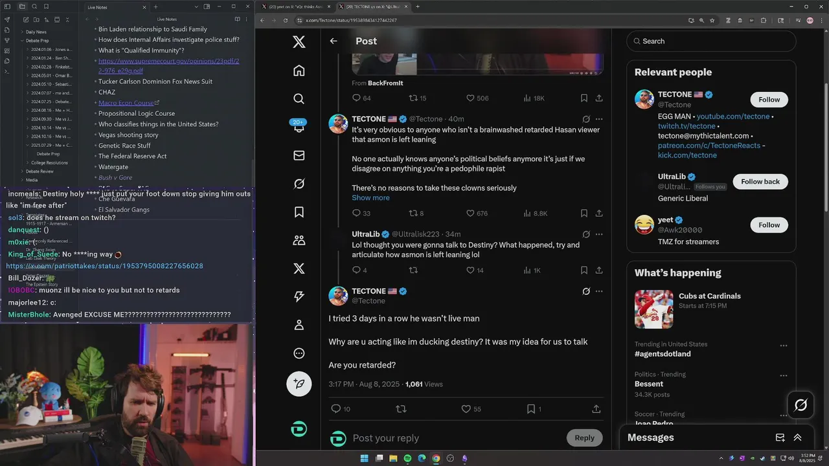Open Profile in the X sidebar
Viewport: 829px width, 466px height.
(299, 325)
